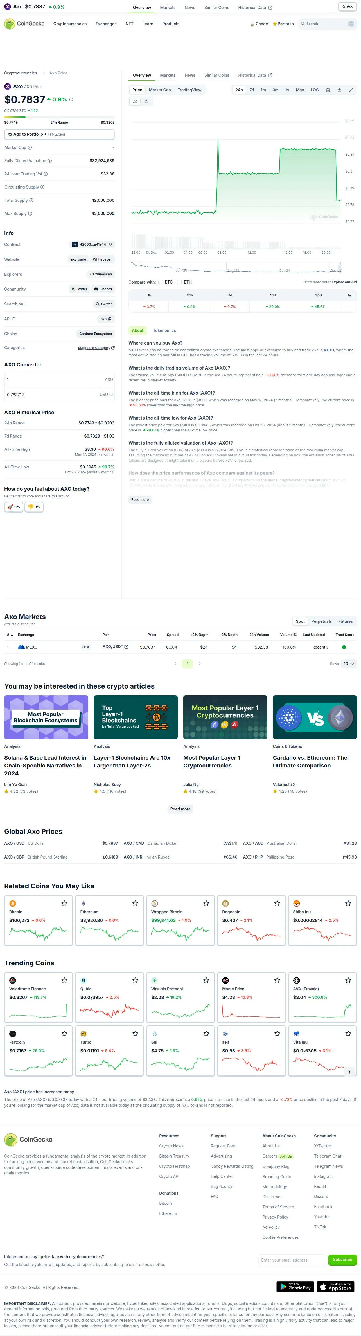This screenshot has width=361, height=1336.
Task: Star Bitcoin in related coins
Action: (64, 903)
